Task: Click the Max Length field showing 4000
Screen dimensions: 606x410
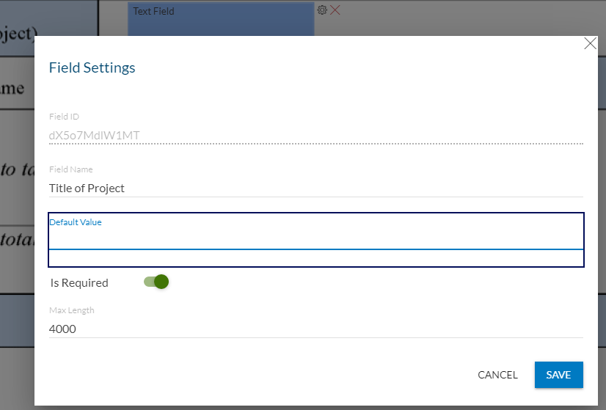Action: (315, 329)
